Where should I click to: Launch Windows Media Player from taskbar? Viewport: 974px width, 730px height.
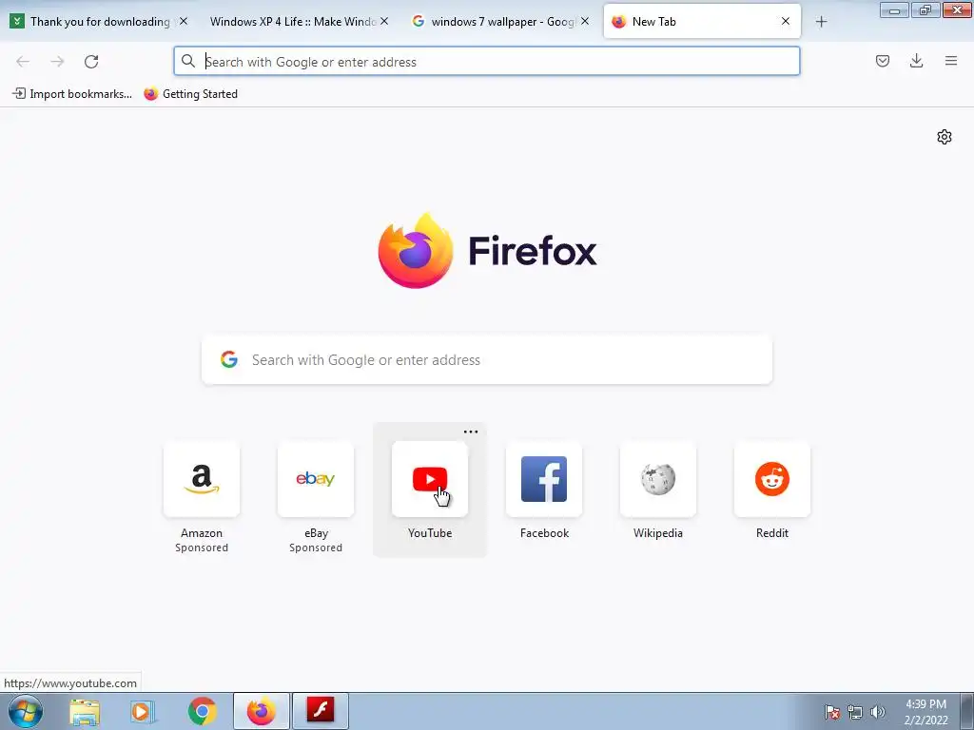[x=142, y=711]
